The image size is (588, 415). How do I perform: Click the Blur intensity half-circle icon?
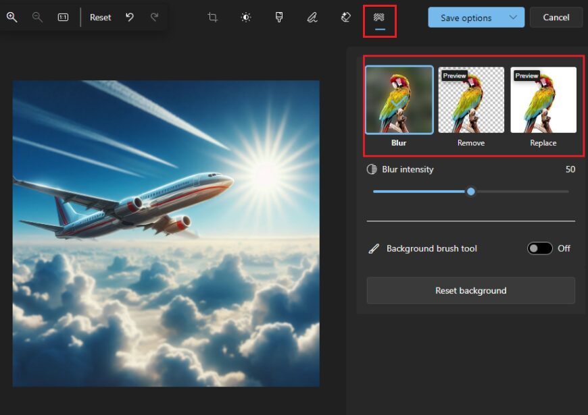[x=372, y=169]
